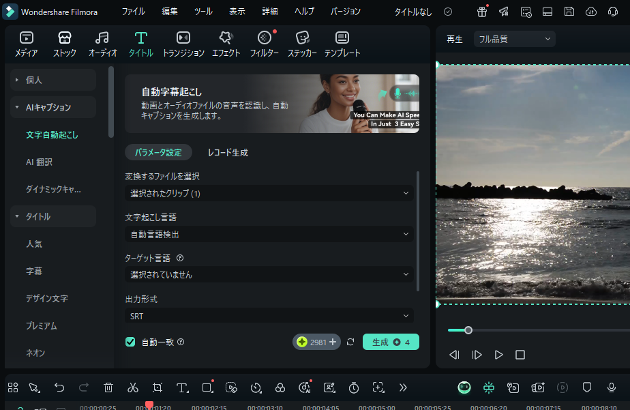Open the 出力形式 SRT dropdown
The image size is (630, 410).
270,316
